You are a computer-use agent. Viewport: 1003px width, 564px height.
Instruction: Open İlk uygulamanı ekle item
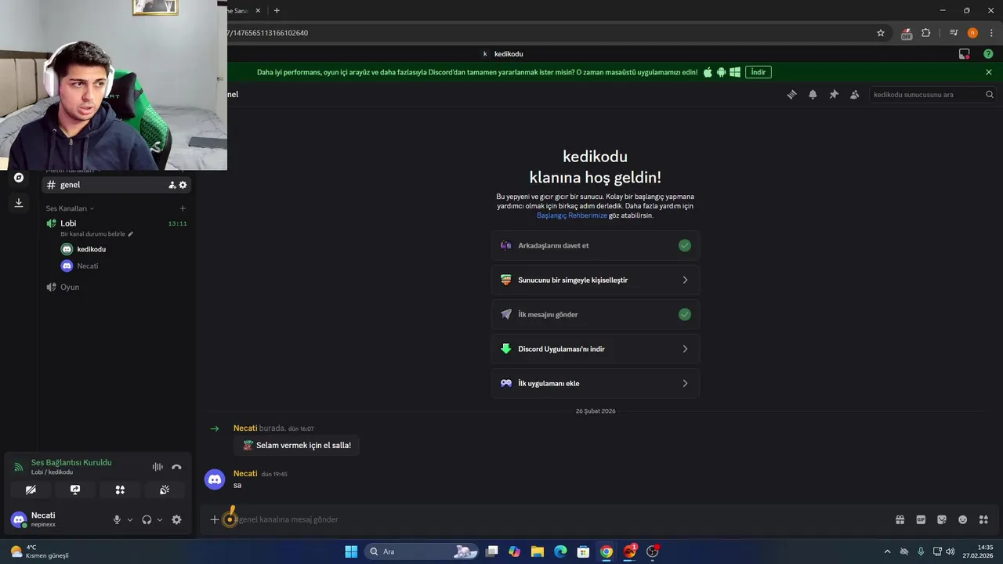(x=596, y=383)
